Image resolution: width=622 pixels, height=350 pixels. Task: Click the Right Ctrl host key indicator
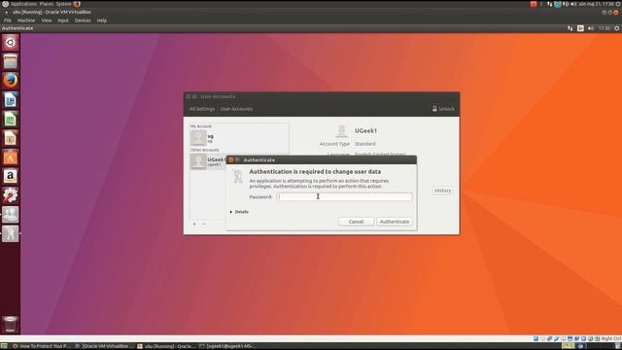pos(611,338)
